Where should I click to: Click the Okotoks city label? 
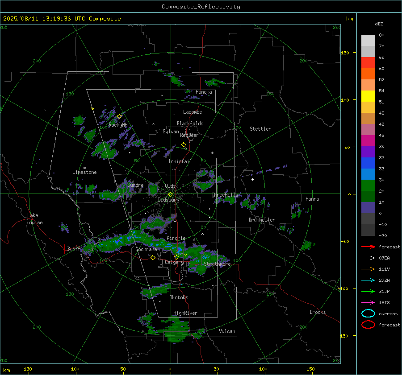coord(179,297)
